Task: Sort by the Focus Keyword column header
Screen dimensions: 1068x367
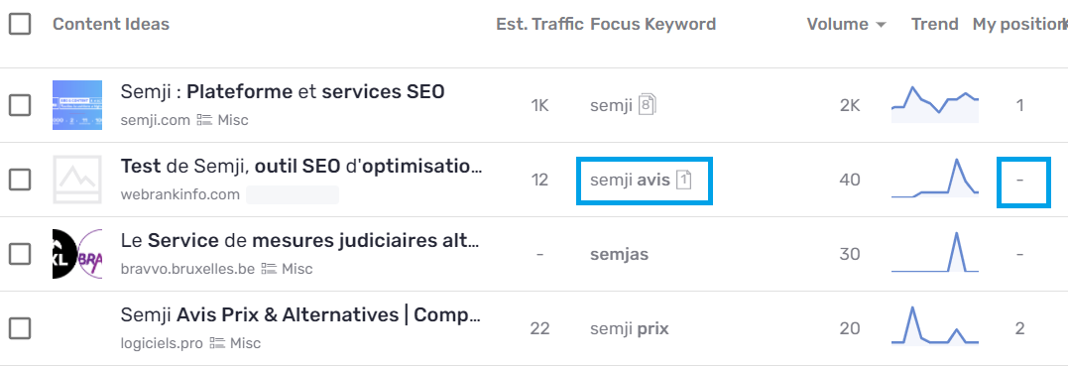Action: (653, 25)
